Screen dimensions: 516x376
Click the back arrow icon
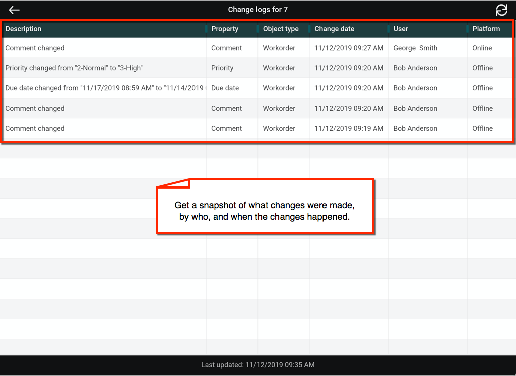[14, 10]
